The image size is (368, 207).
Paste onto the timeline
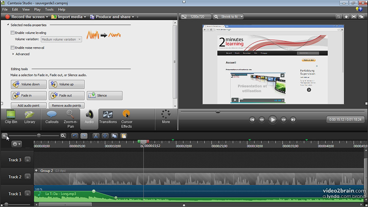pos(124,135)
